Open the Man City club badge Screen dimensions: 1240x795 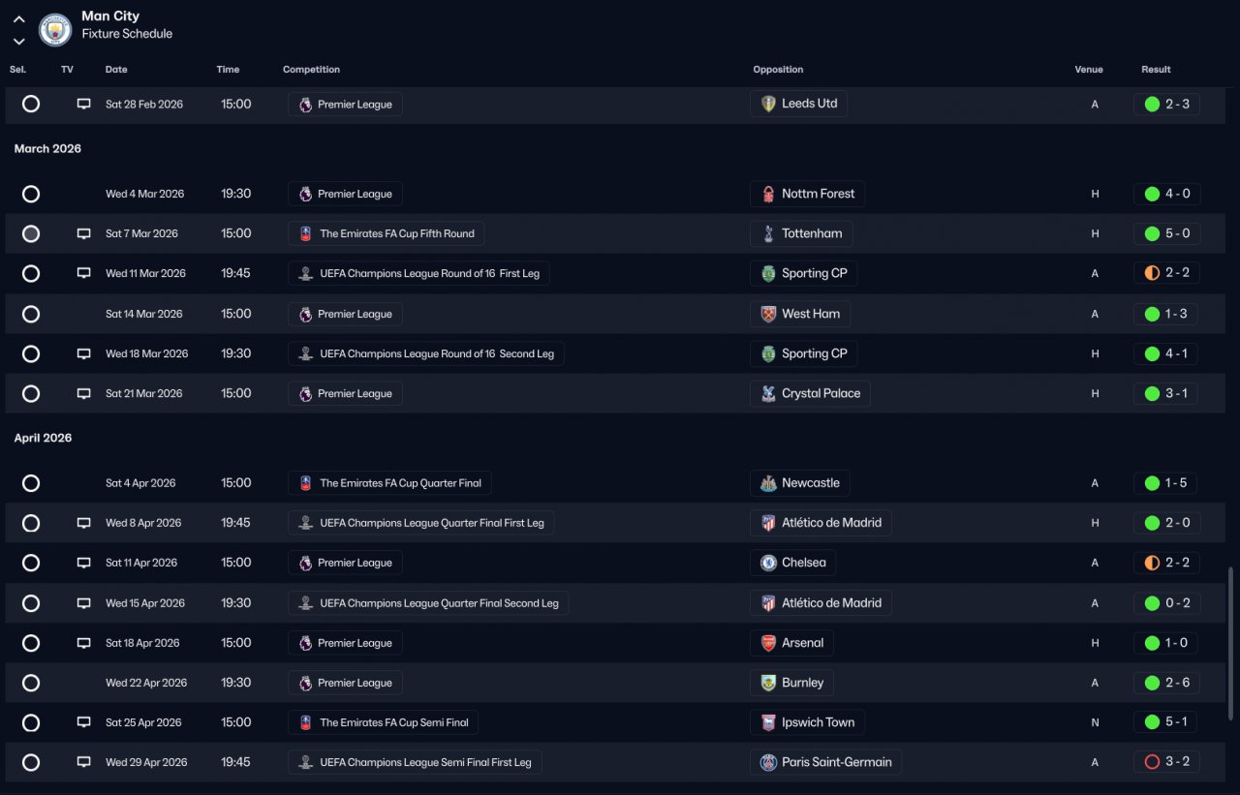(55, 30)
